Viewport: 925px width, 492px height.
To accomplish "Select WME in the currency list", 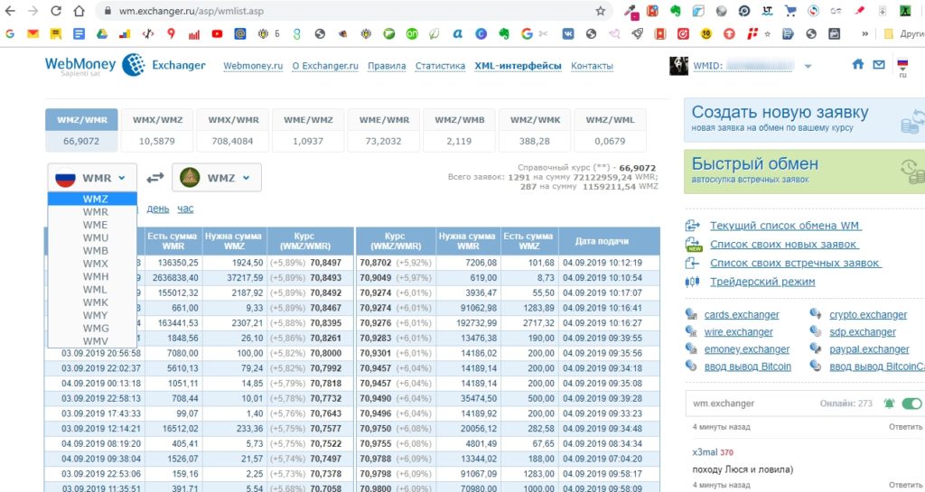I will pyautogui.click(x=93, y=225).
